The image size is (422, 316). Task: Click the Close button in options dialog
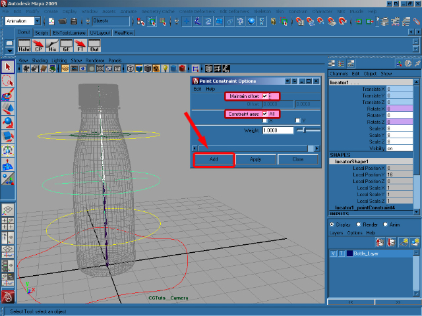tap(298, 159)
